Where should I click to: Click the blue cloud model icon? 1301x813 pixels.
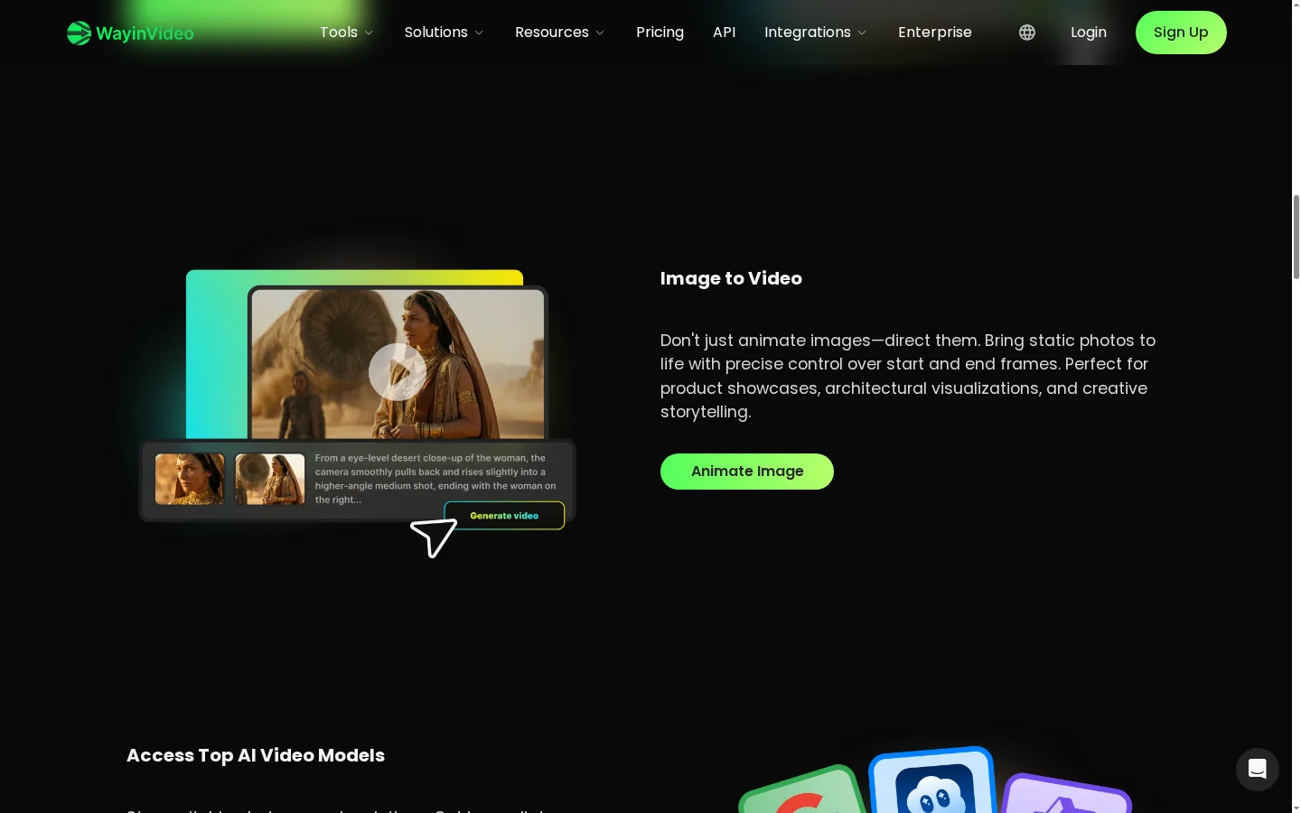932,782
